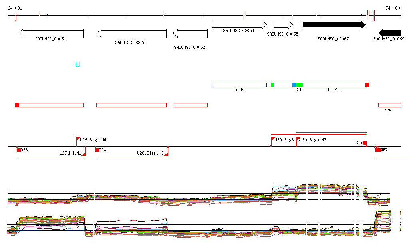Click the small SAOUHSC_00065 gene arrow

coord(283,25)
